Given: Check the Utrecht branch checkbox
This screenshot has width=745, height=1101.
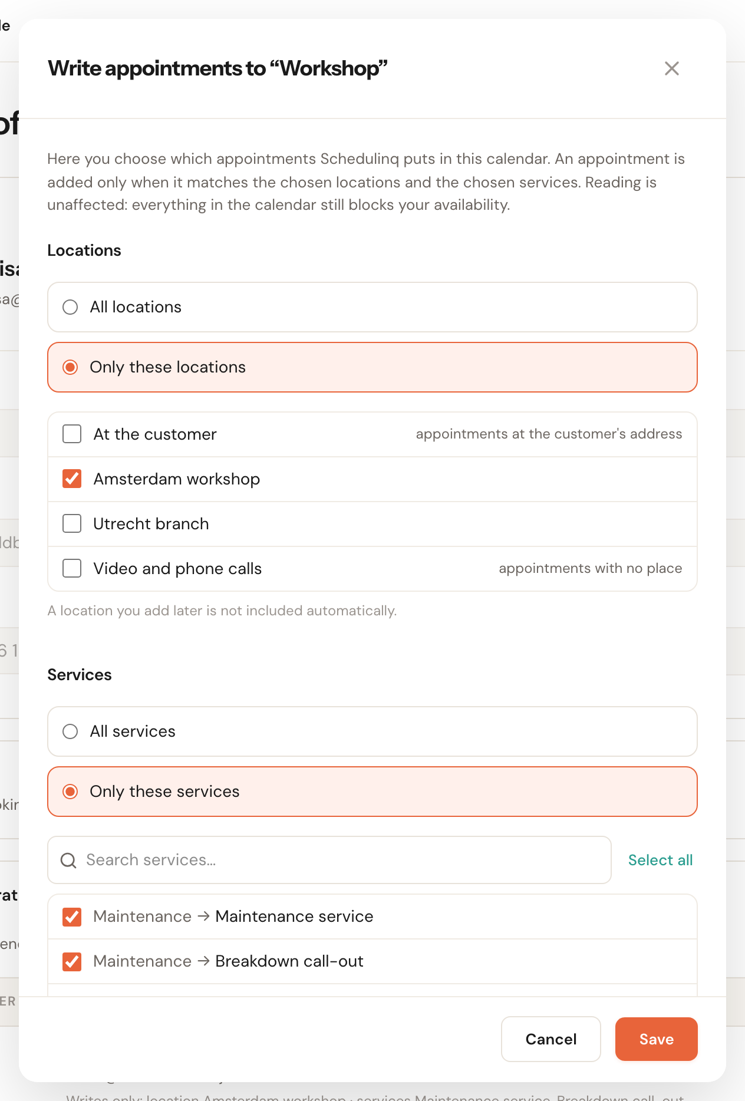Looking at the screenshot, I should pos(72,524).
